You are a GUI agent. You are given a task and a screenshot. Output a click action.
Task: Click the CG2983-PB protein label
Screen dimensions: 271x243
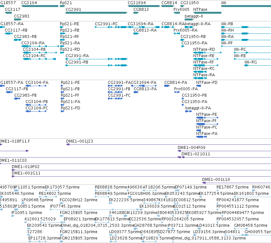(25, 95)
